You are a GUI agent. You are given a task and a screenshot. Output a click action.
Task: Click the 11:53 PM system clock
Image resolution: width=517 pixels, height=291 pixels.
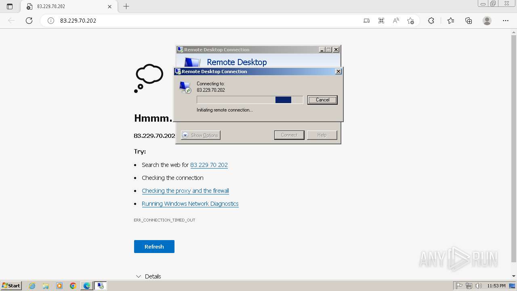[497, 286]
